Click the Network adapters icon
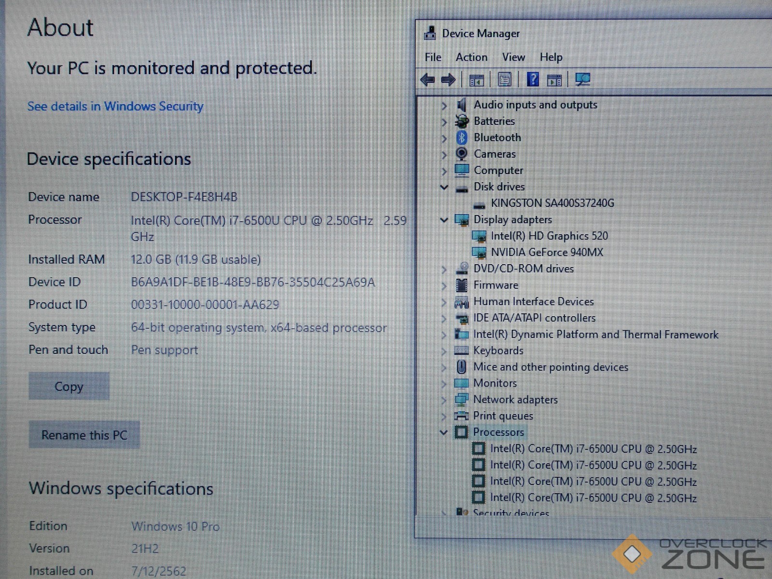The width and height of the screenshot is (772, 579). pos(461,399)
